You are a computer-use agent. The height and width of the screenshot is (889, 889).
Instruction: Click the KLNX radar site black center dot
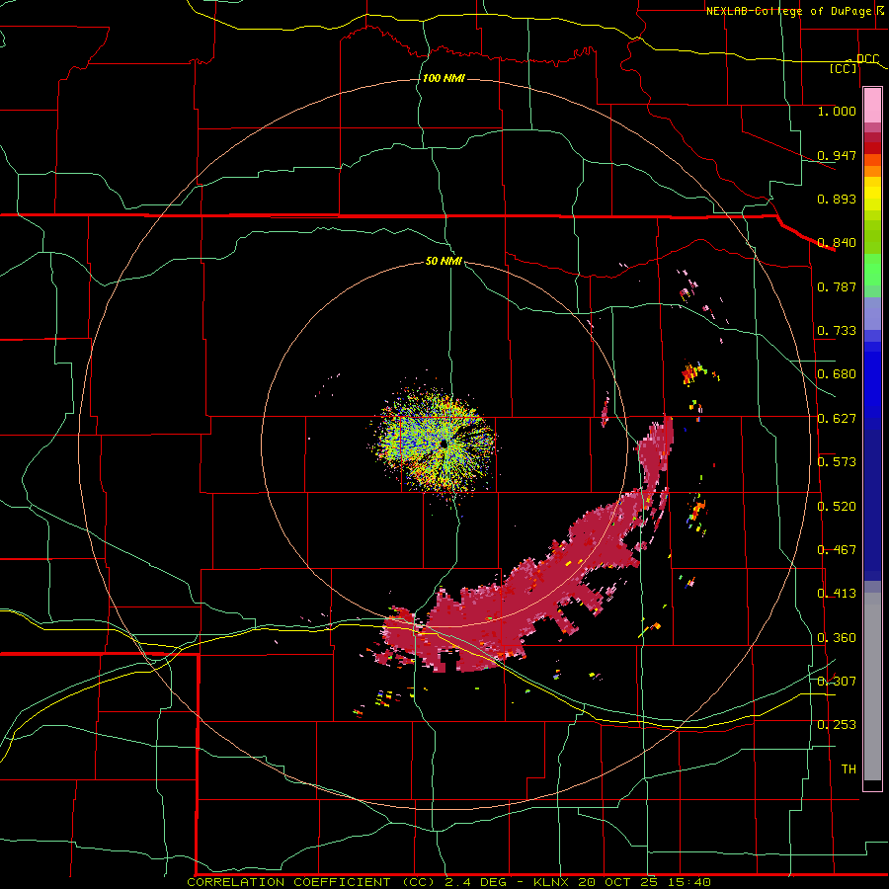tap(444, 444)
